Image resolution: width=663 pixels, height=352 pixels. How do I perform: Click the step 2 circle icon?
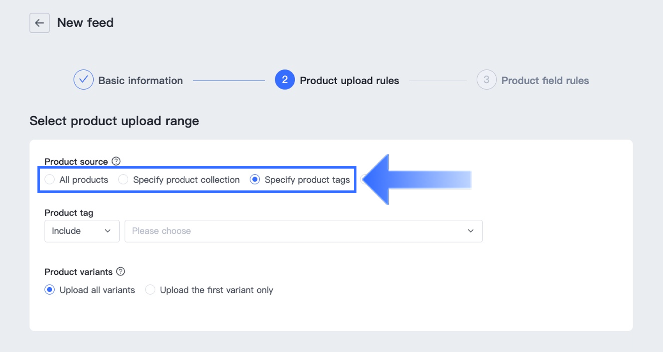point(285,80)
